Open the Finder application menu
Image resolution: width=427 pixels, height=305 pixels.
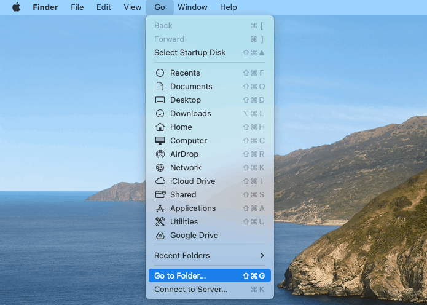click(x=45, y=7)
